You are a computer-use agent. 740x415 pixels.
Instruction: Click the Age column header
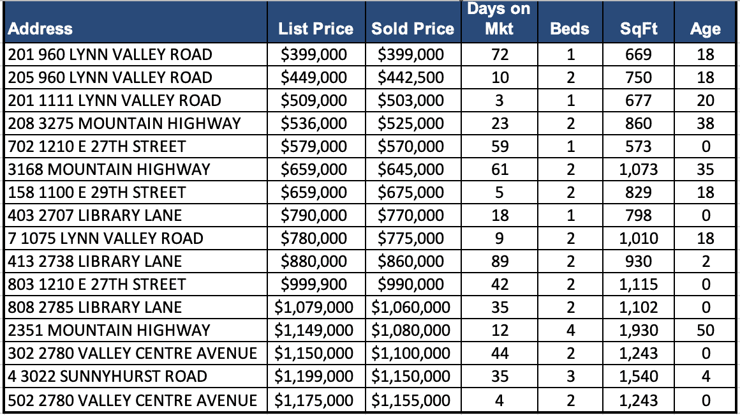click(706, 29)
